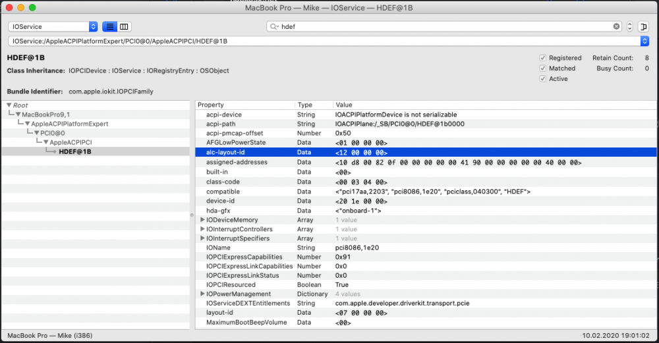
Task: Collapse the Root tree node
Action: [9, 105]
